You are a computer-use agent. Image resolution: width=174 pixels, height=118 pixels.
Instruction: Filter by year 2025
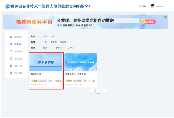pyautogui.click(x=53, y=36)
